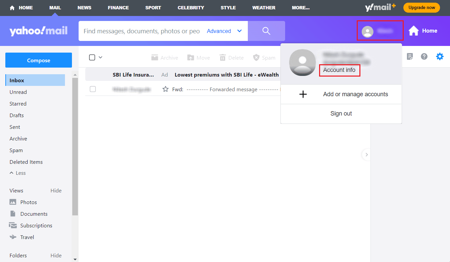Select the Archive icon in the toolbar
Viewport: 450px width, 262px height.
click(155, 57)
